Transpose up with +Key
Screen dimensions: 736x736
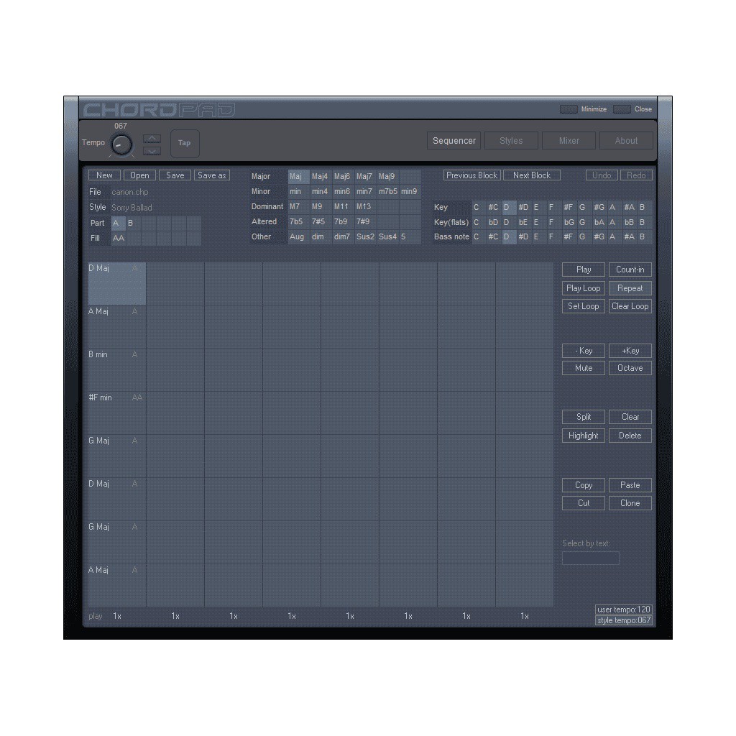630,351
